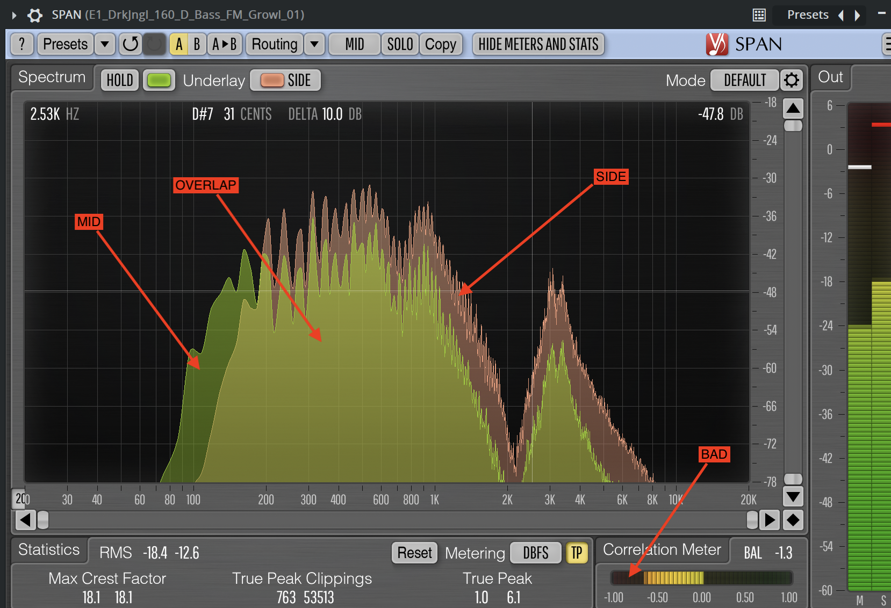Toggle the spectrum HOLD button
Screen dimensions: 891x608
pyautogui.click(x=120, y=80)
